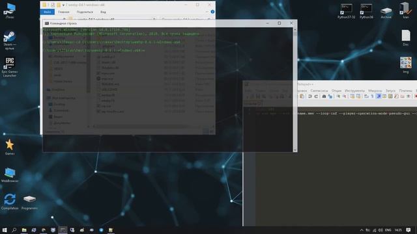Select the Programms drive icon on desktop
The image size is (417, 234).
(x=29, y=202)
